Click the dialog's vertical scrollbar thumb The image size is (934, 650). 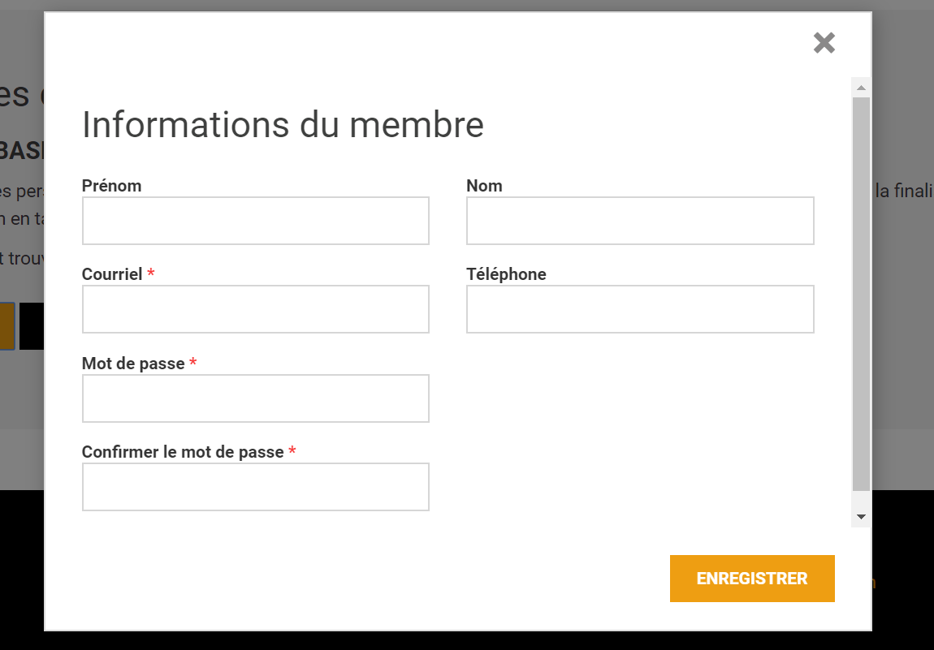tap(861, 292)
